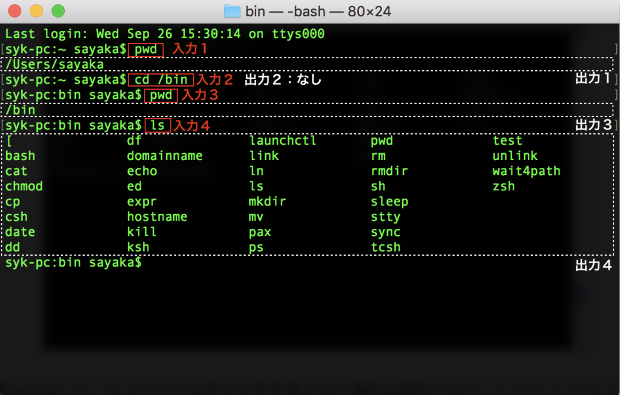Click 'sleep' in the ls listing

389,202
